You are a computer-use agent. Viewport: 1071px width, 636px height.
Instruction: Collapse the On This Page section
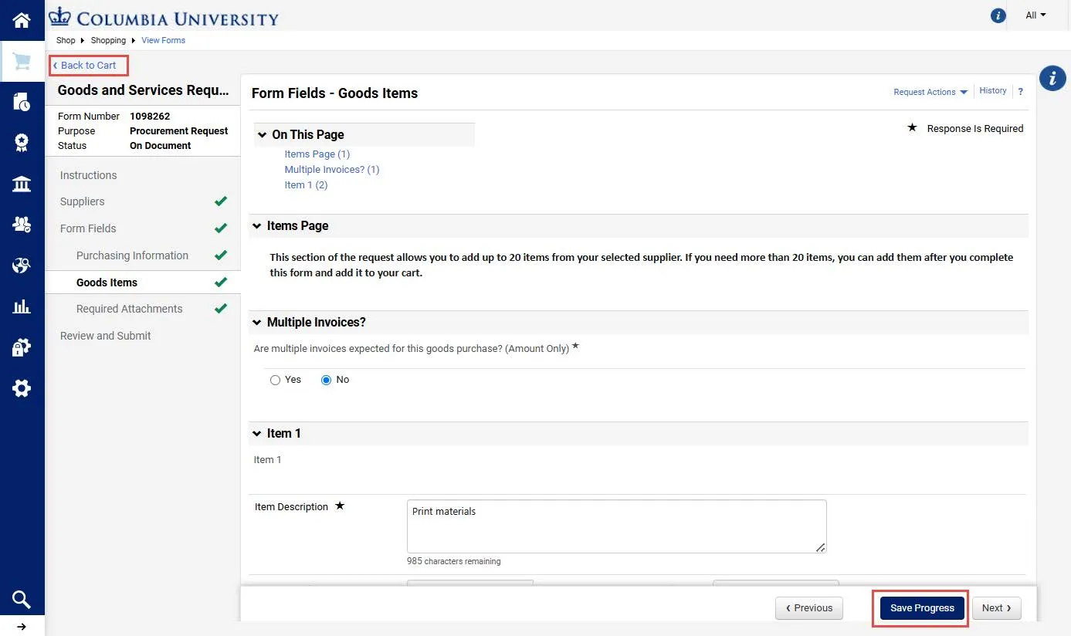[262, 135]
